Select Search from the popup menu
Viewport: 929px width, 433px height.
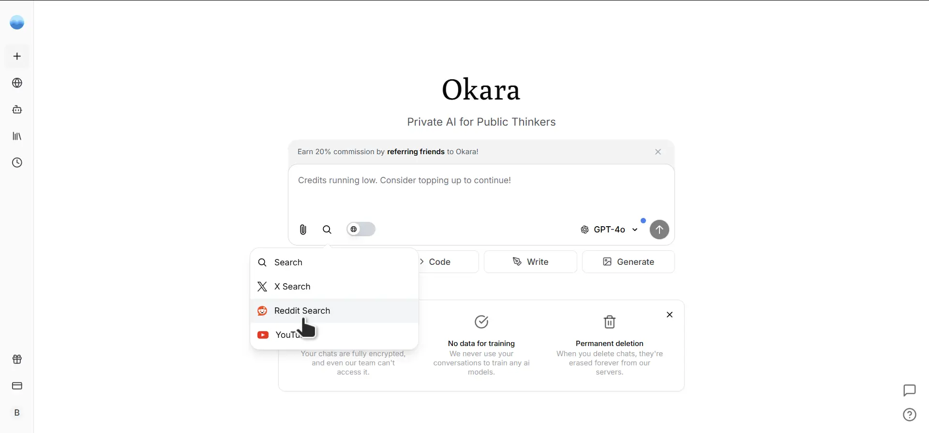coord(334,262)
